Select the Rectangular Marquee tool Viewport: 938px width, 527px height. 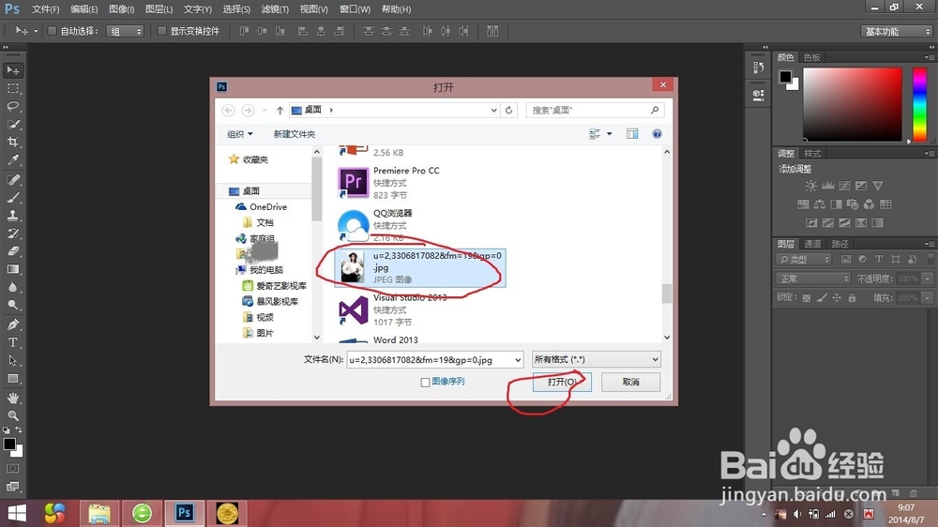[x=12, y=88]
